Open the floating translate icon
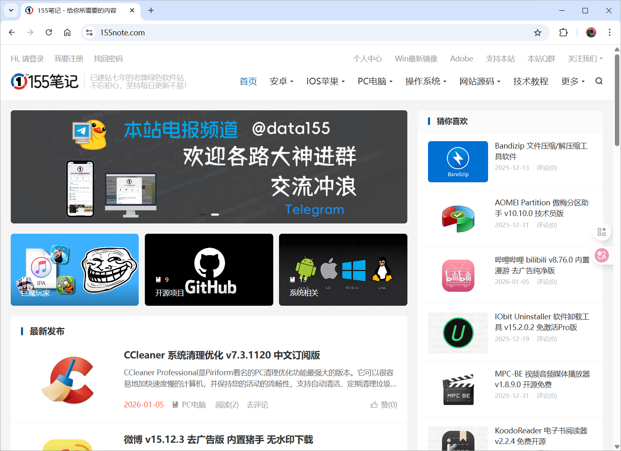Screen dimensions: 621x451 (602, 255)
